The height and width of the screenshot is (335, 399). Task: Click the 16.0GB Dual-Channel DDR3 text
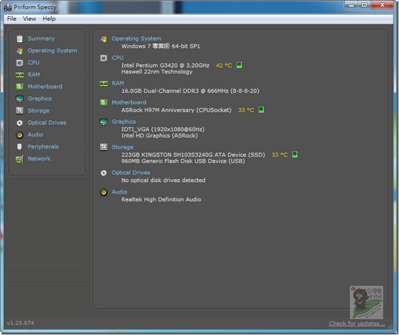(x=191, y=91)
